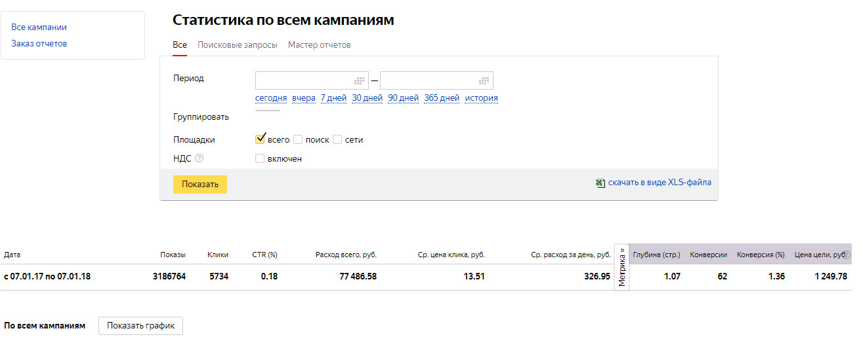861x337 pixels.
Task: Collapse the vertical Метрика panel tab
Action: [621, 267]
